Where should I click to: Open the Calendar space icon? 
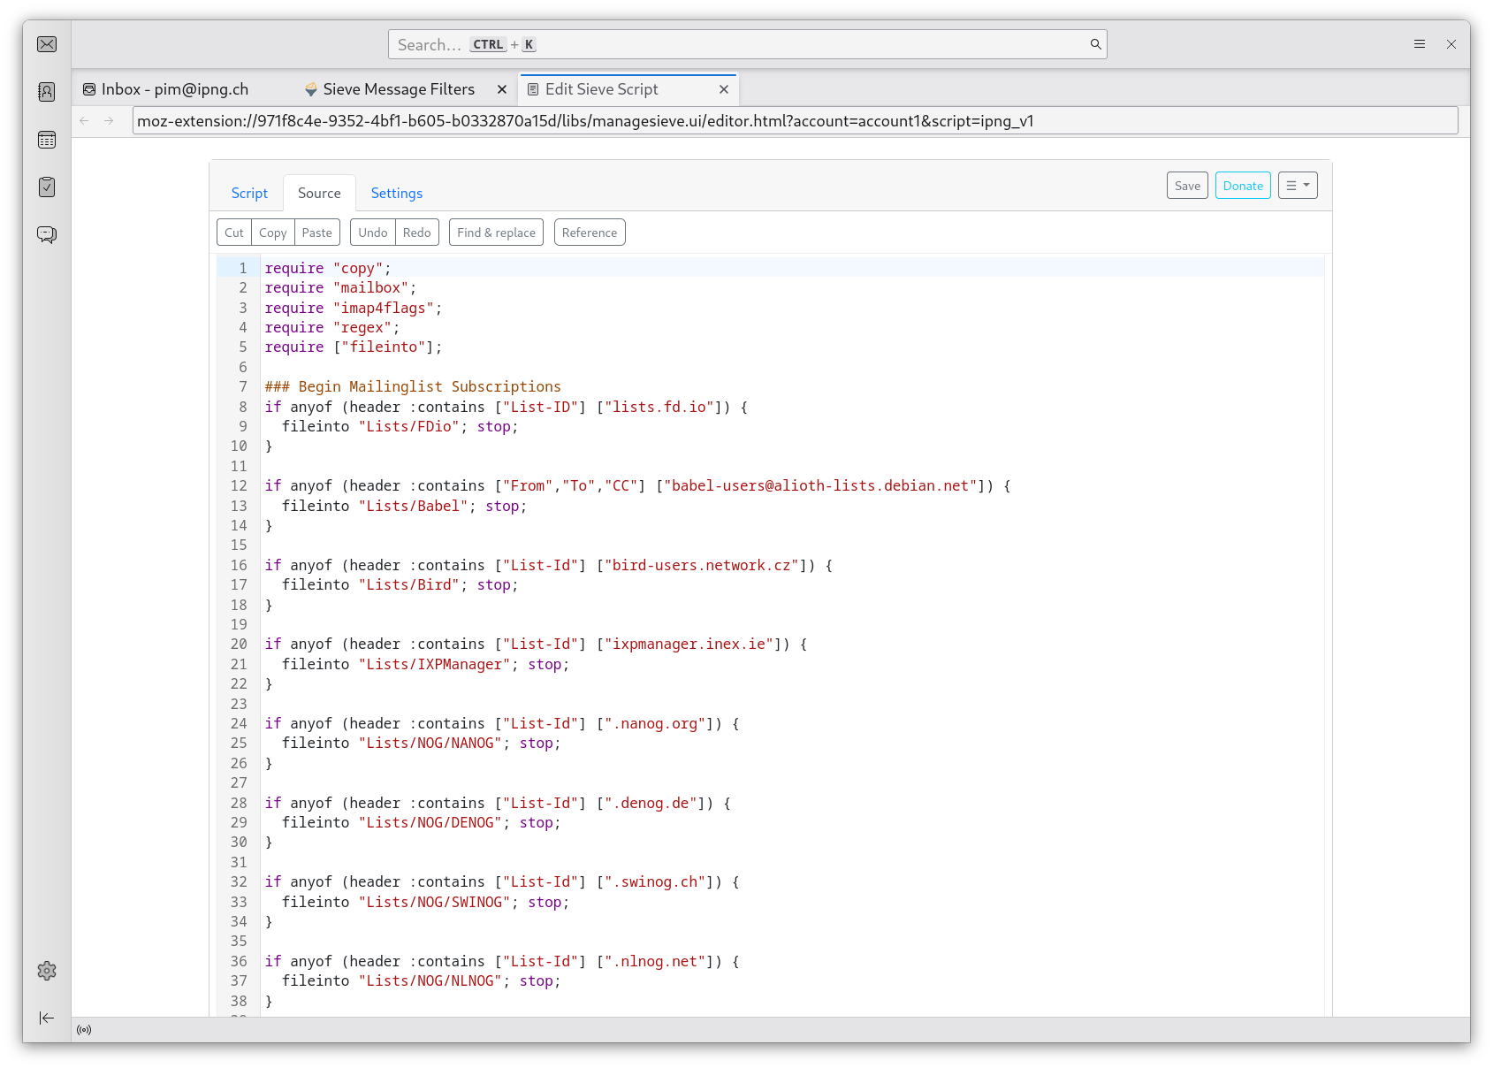47,140
